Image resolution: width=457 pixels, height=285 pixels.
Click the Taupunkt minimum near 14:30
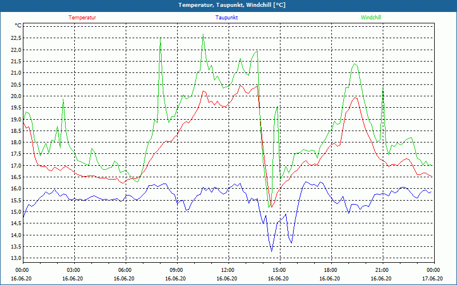[x=272, y=251]
